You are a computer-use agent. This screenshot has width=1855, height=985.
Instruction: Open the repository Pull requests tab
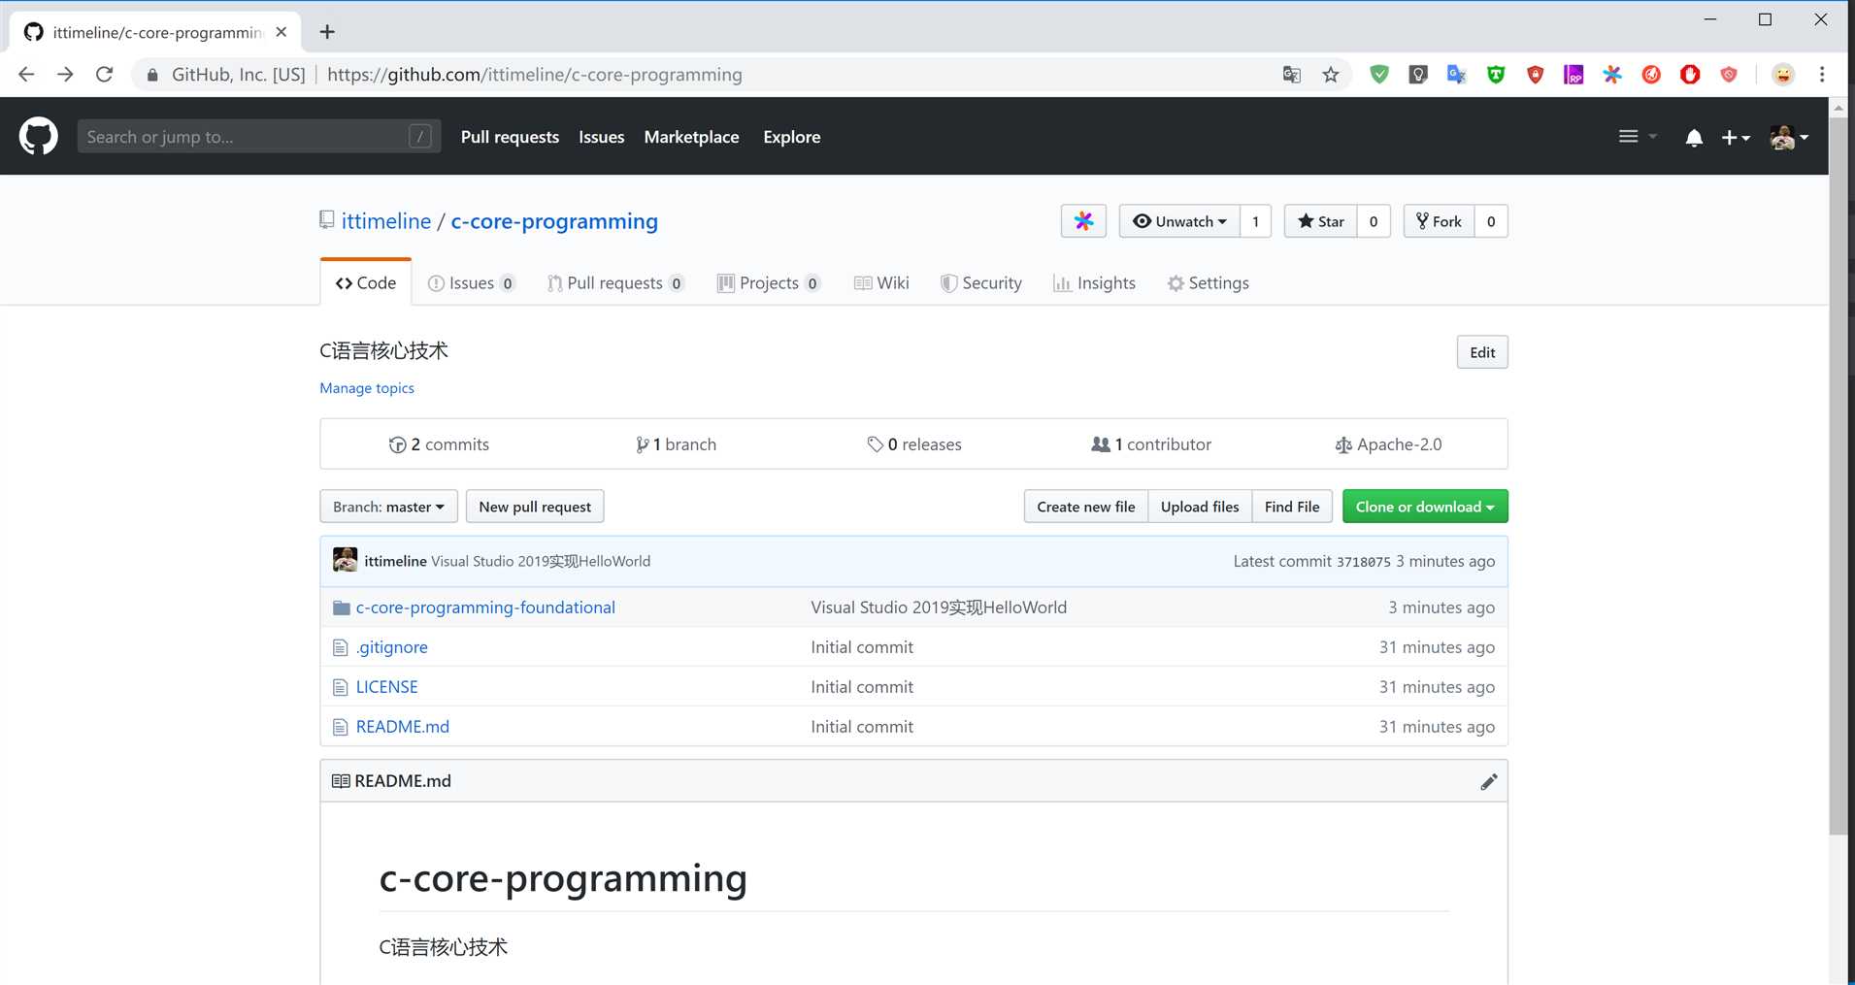615,283
